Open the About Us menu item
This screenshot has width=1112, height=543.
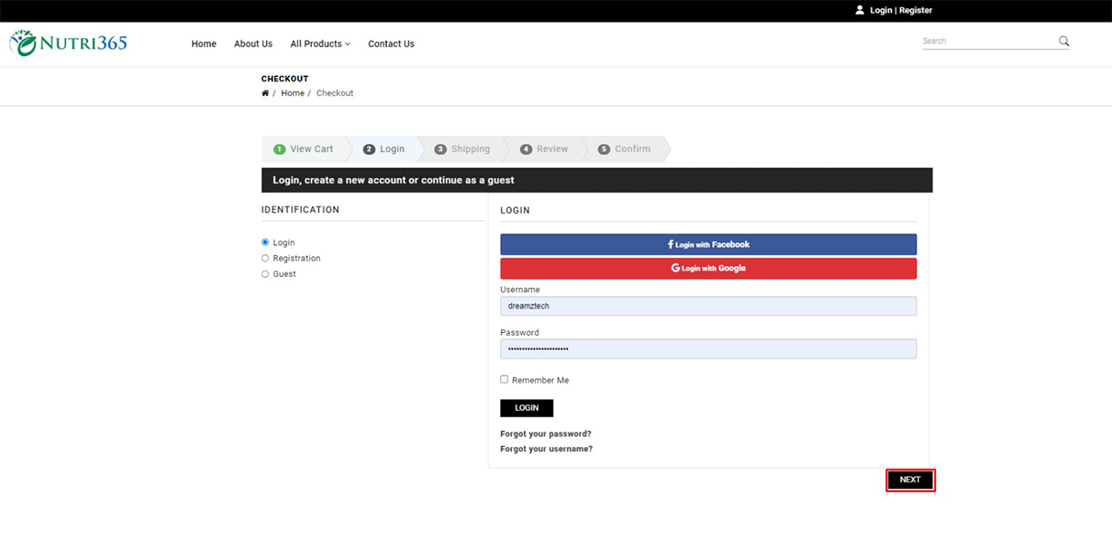coord(253,43)
